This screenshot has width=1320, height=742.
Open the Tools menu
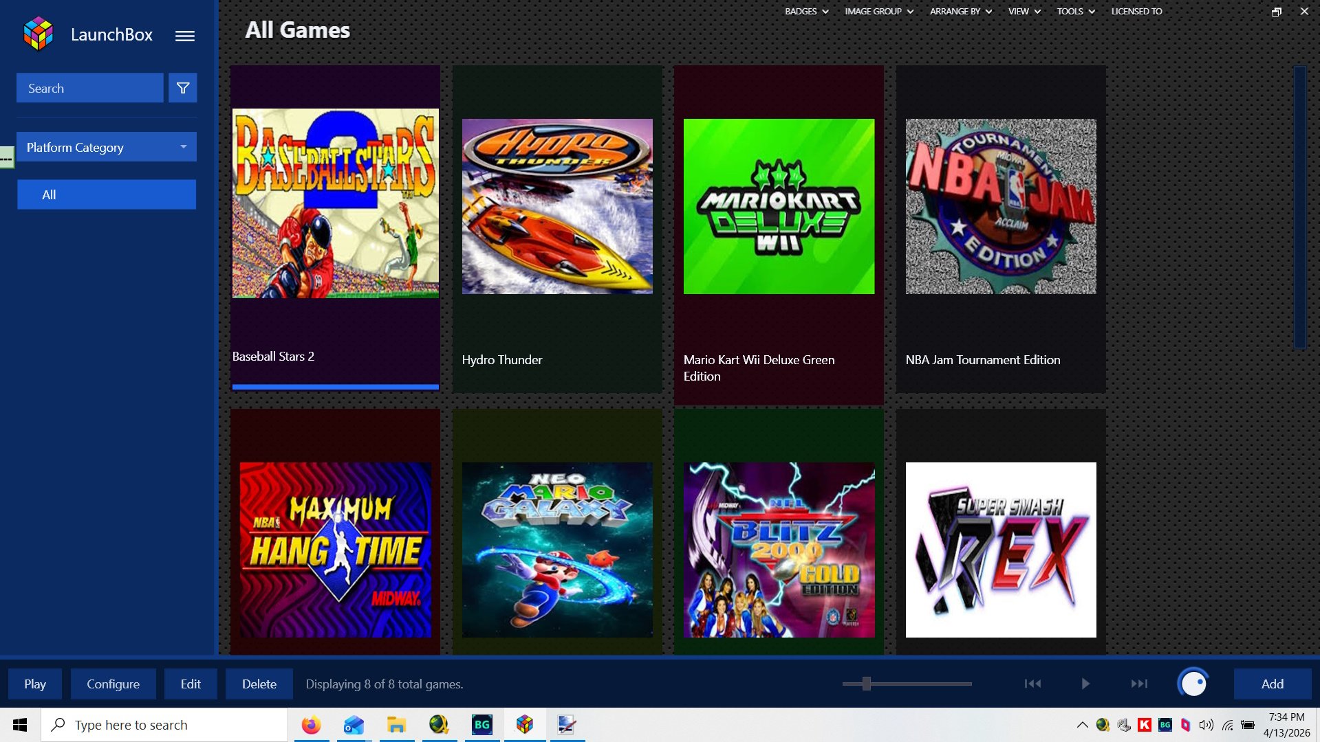[1075, 12]
